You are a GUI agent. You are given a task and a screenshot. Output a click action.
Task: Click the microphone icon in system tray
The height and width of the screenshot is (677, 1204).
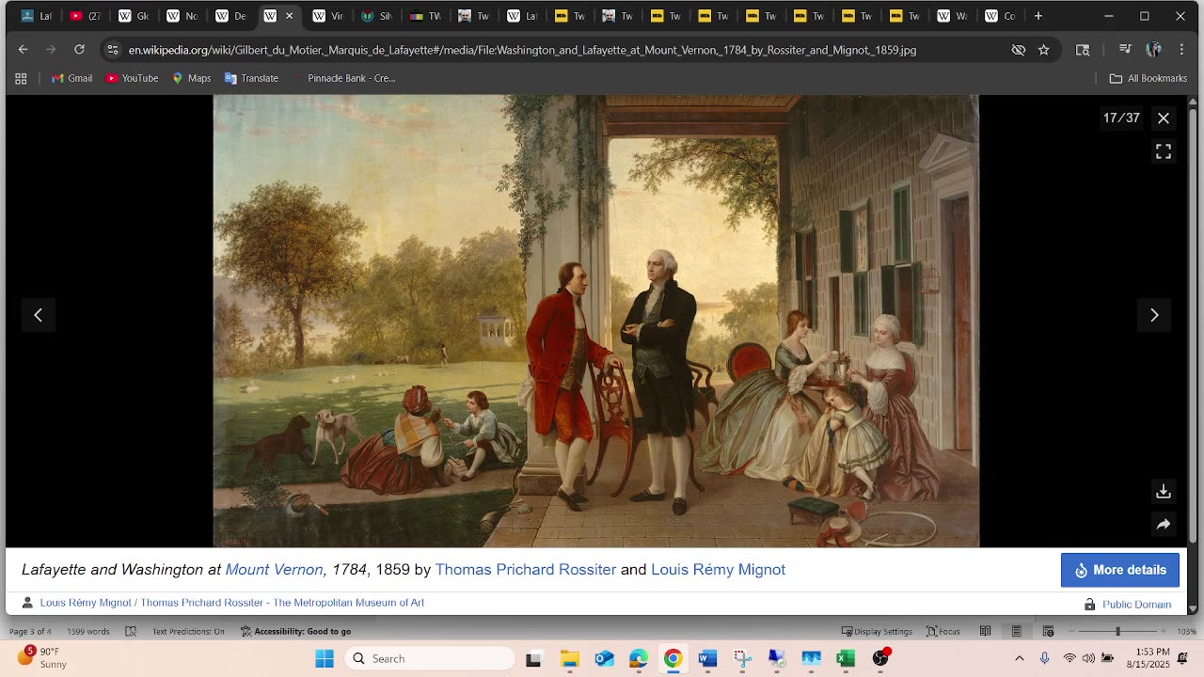(x=1044, y=658)
